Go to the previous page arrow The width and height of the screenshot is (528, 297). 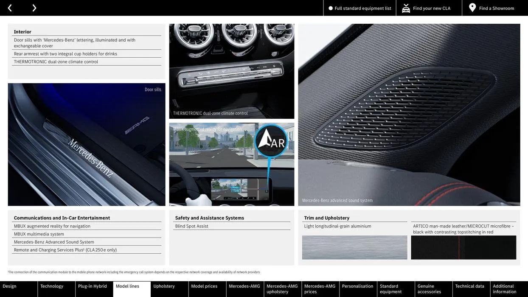(10, 8)
